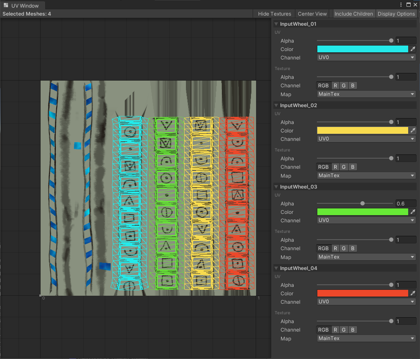Collapse the InputWheel_03 section

coord(276,187)
